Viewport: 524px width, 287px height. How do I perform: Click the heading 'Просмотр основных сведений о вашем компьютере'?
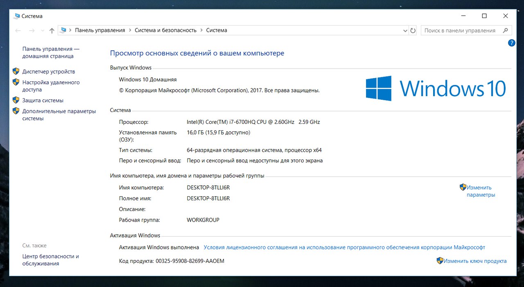[x=197, y=53]
